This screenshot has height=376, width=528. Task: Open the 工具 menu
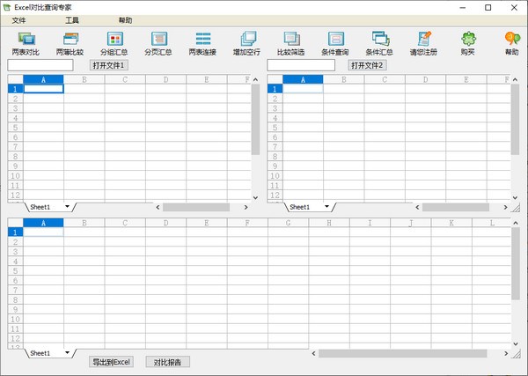pyautogui.click(x=72, y=20)
